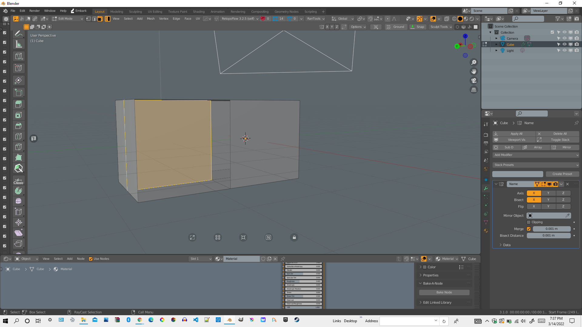Click the zoom viewport magnifier gizmo
This screenshot has height=327, width=582.
[474, 62]
